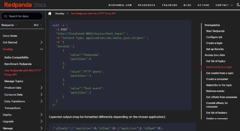Jump to Prerequisites section
The image size is (240, 131).
[212, 25]
